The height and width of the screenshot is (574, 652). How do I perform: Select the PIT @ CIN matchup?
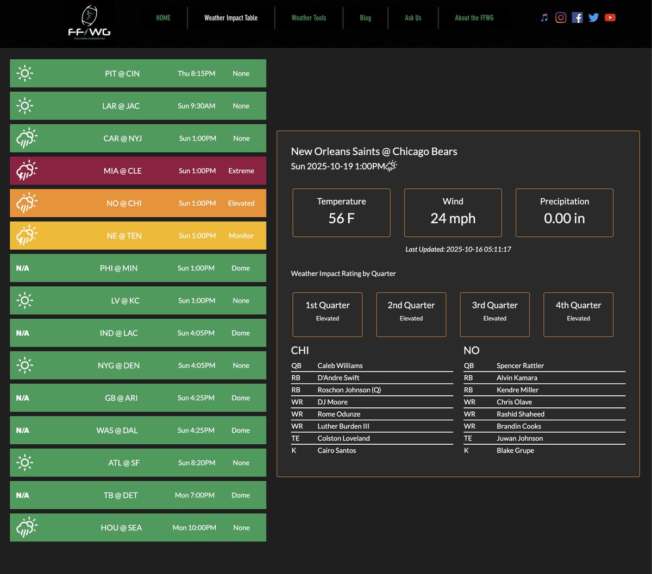[x=138, y=73]
